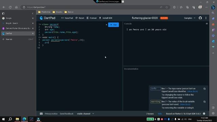Open the Privacy notice link
Image resolution: width=217 pixels, height=122 pixels.
[x=51, y=114]
